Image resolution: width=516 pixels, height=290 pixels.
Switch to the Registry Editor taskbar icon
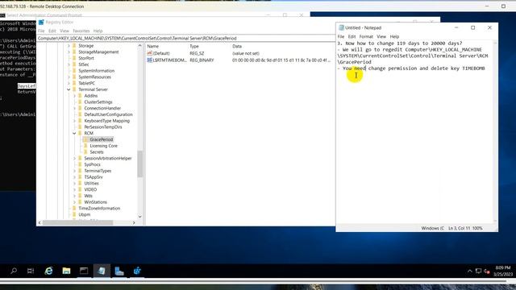pyautogui.click(x=137, y=271)
